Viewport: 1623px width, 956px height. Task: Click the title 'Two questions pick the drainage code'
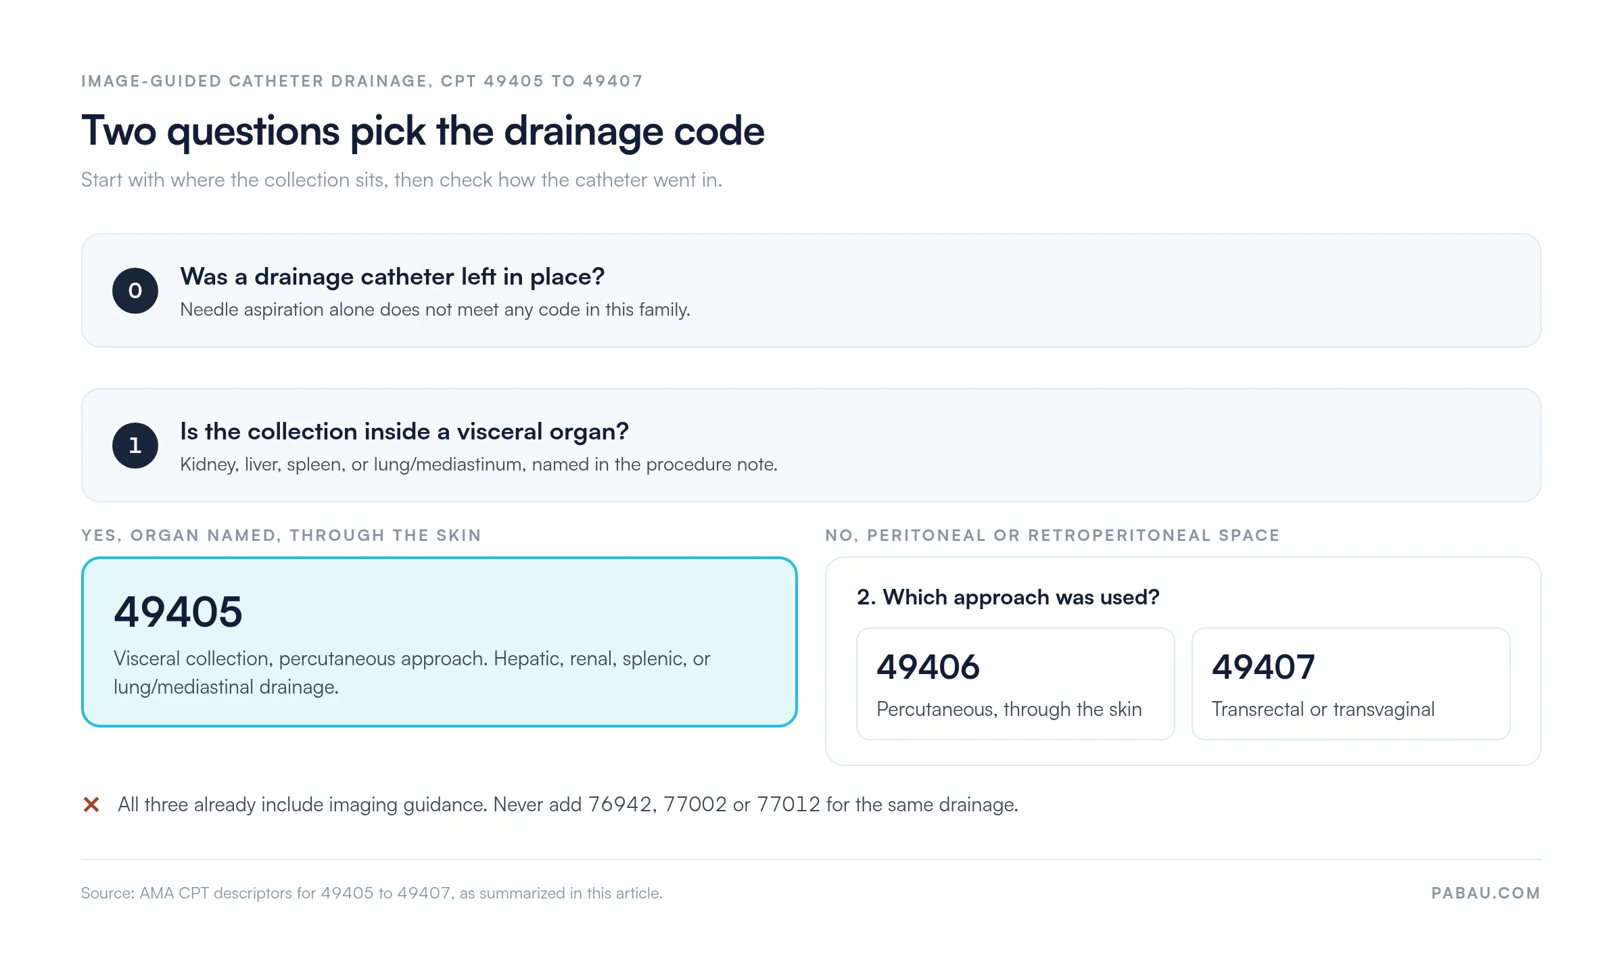tap(423, 130)
